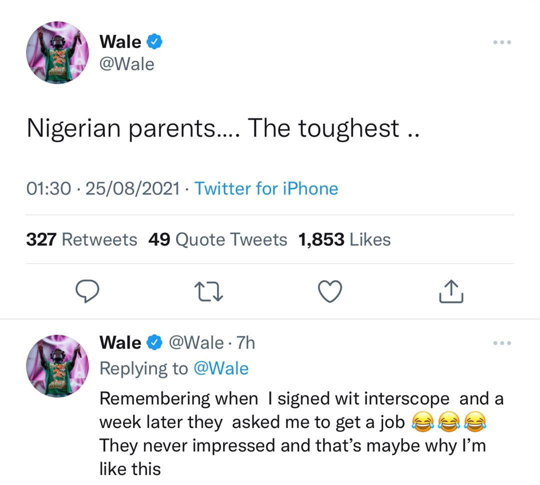Open more options on main tweet
The image size is (540, 485).
pyautogui.click(x=502, y=42)
